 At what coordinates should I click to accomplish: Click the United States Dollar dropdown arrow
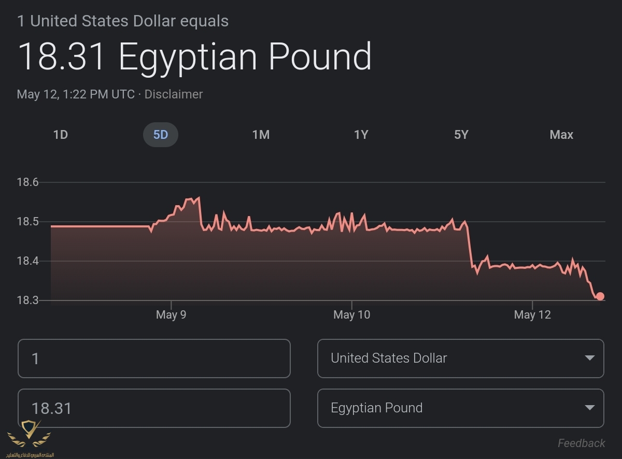pos(589,358)
